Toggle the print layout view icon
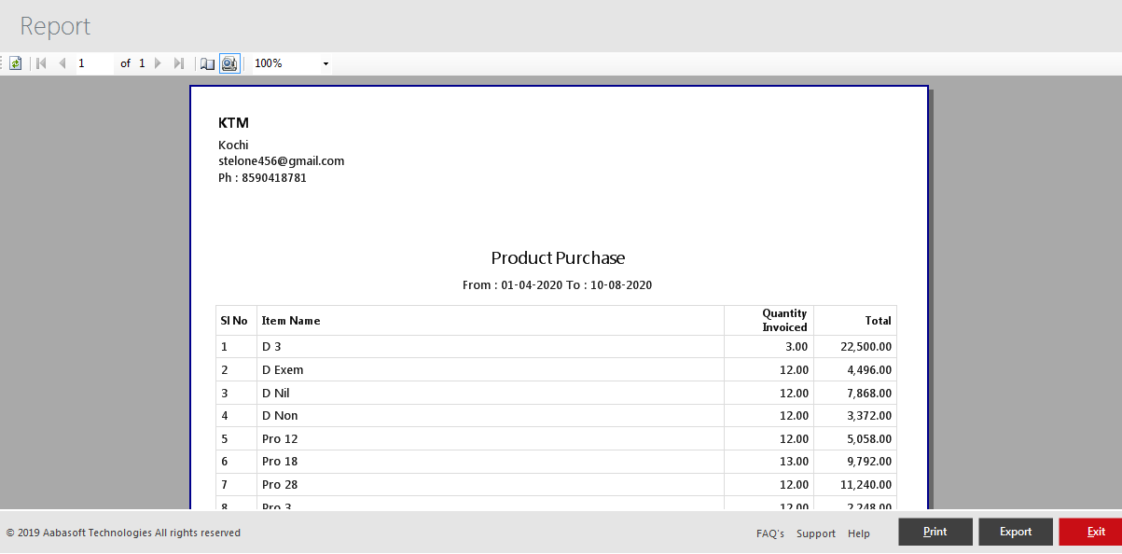The width and height of the screenshot is (1122, 554). click(x=229, y=63)
